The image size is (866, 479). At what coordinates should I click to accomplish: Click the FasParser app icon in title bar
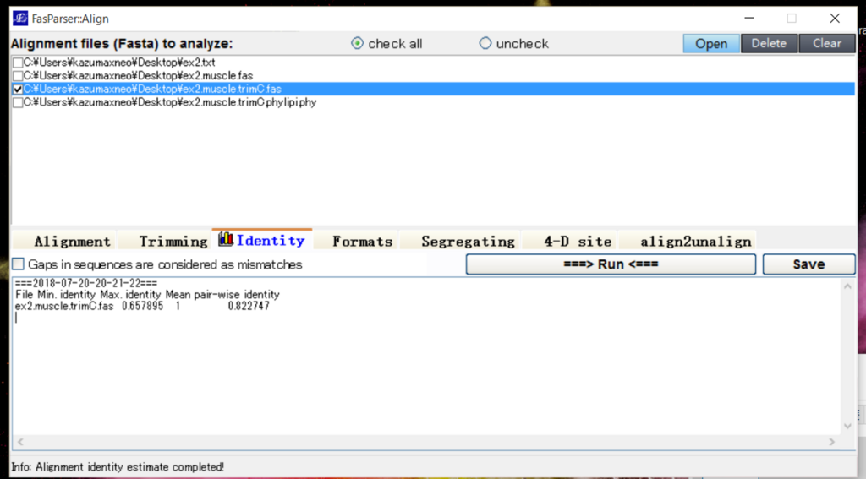(20, 19)
